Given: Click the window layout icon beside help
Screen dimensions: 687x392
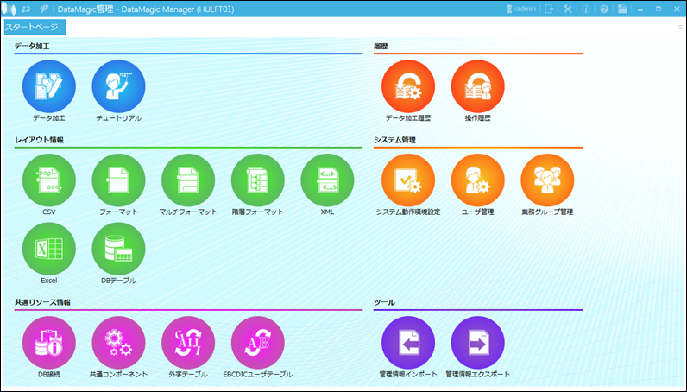Looking at the screenshot, I should click(x=622, y=9).
